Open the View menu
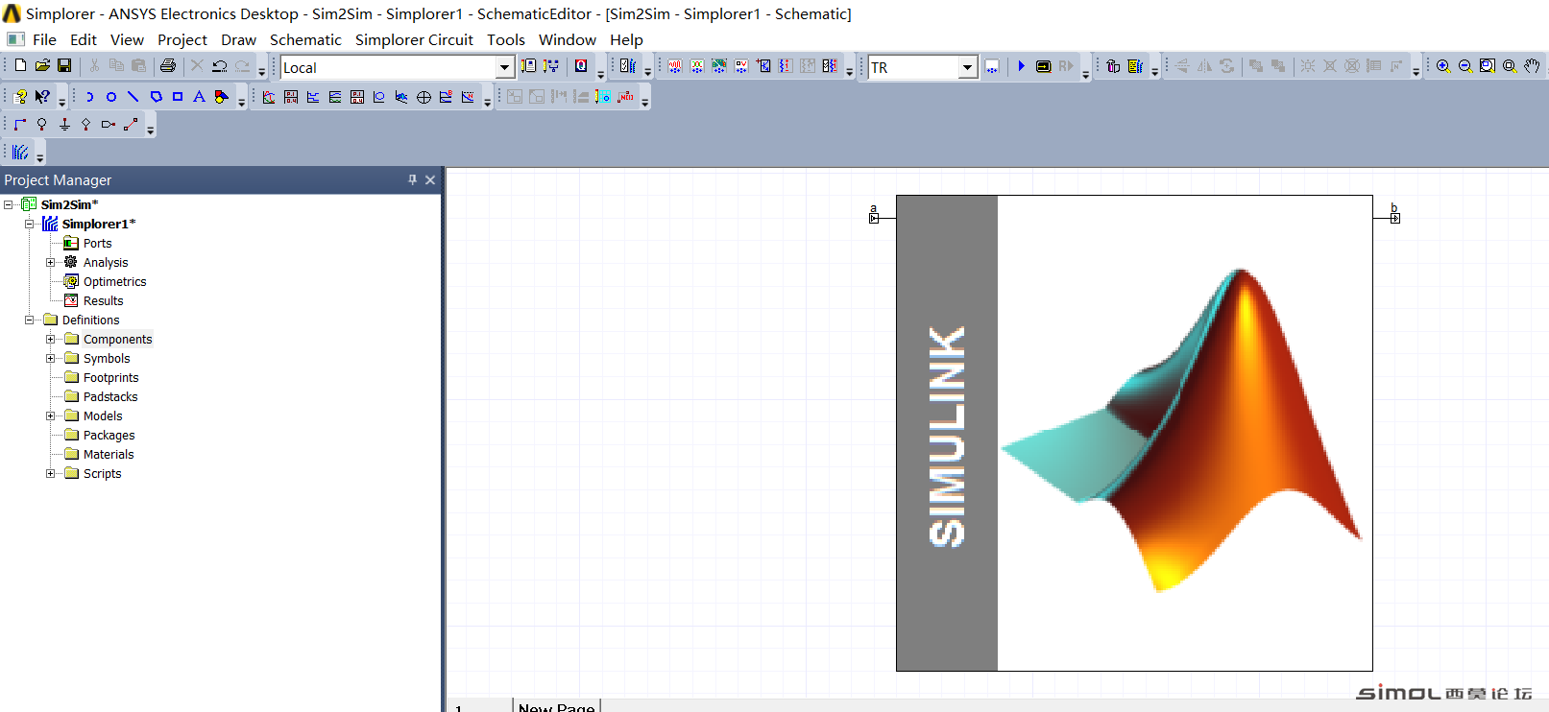 tap(127, 39)
